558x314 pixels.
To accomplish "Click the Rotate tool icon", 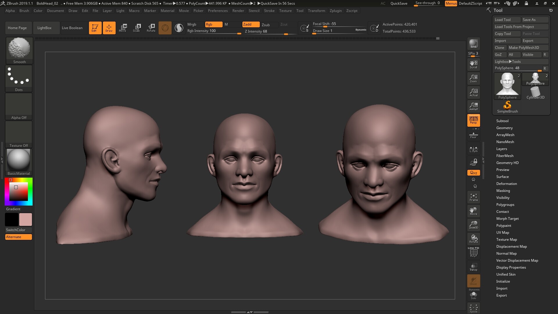I will (x=151, y=28).
